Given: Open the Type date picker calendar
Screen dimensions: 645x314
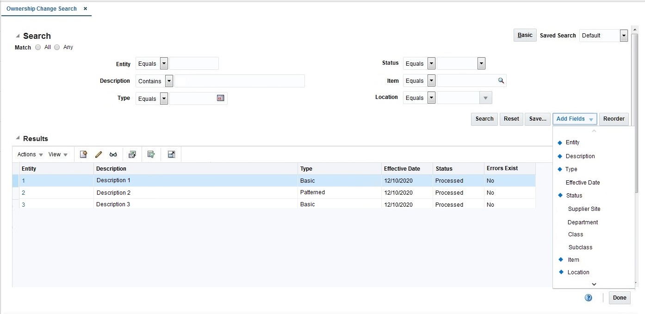Looking at the screenshot, I should tap(221, 98).
